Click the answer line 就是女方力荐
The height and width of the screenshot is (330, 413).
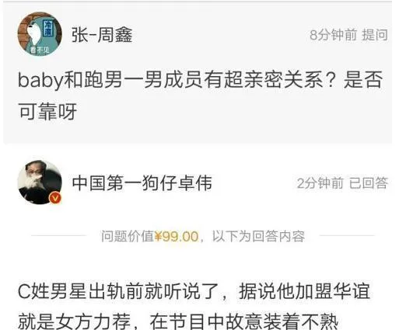tap(178, 321)
